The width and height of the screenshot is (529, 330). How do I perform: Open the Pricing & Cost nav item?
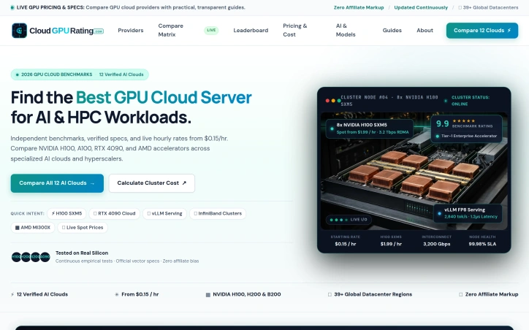pos(295,30)
